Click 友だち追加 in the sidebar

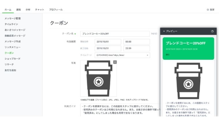[x=10, y=70]
